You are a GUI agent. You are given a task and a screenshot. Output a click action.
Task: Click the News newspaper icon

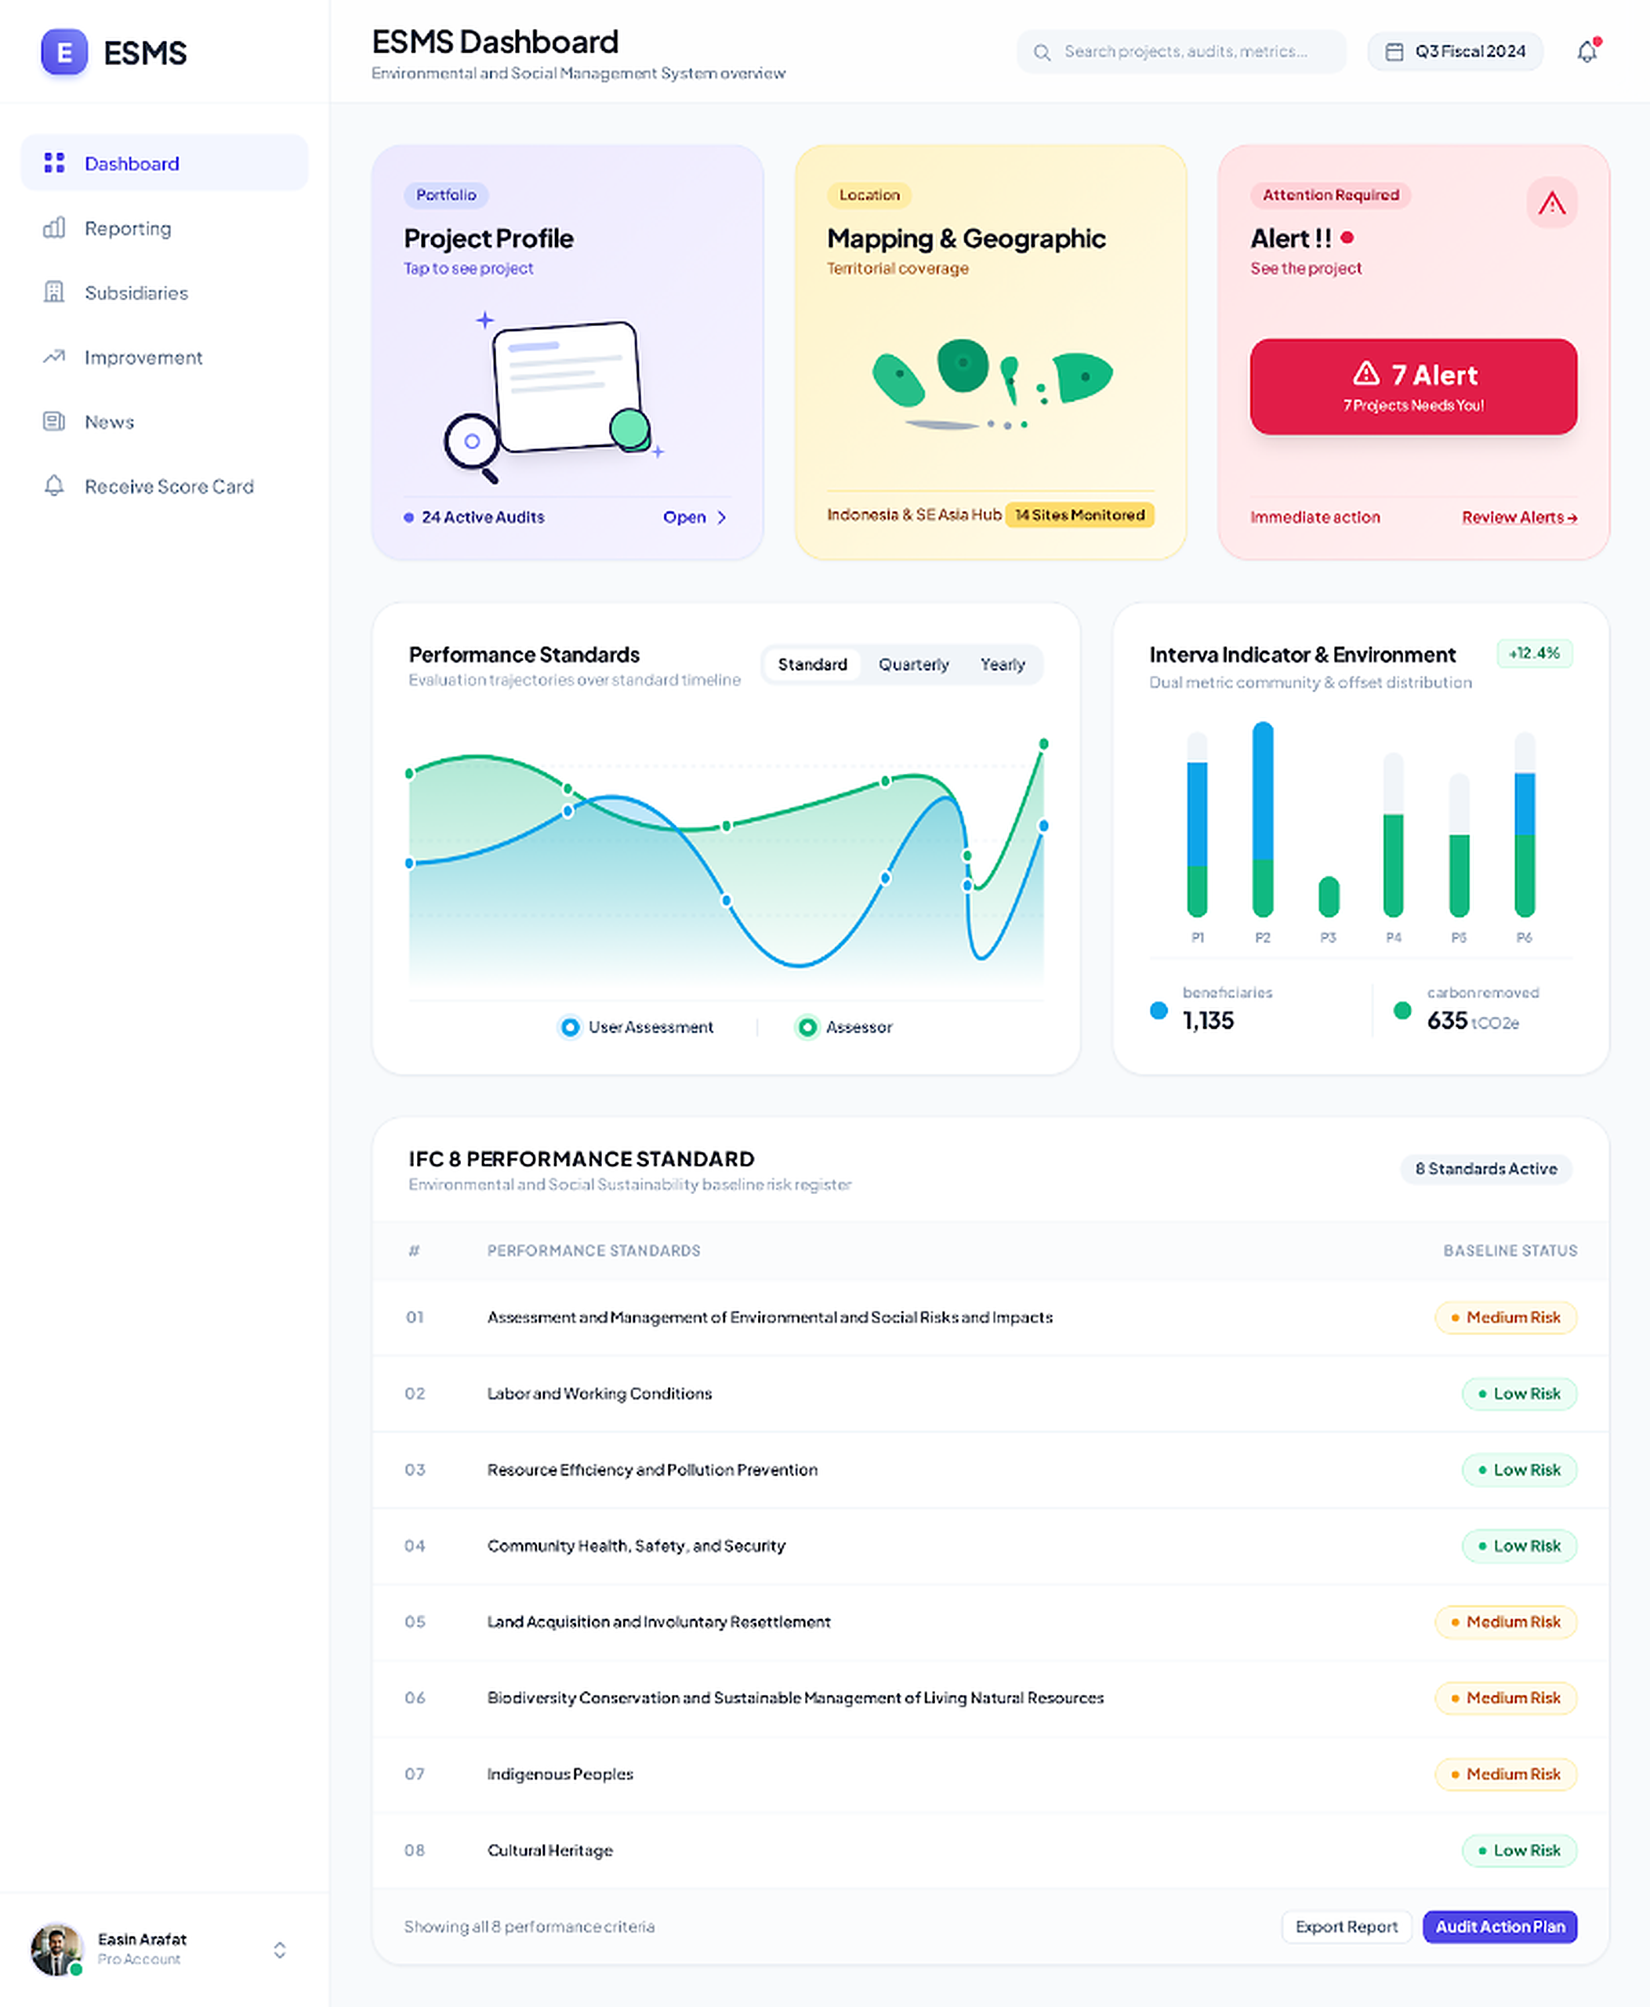click(x=54, y=421)
